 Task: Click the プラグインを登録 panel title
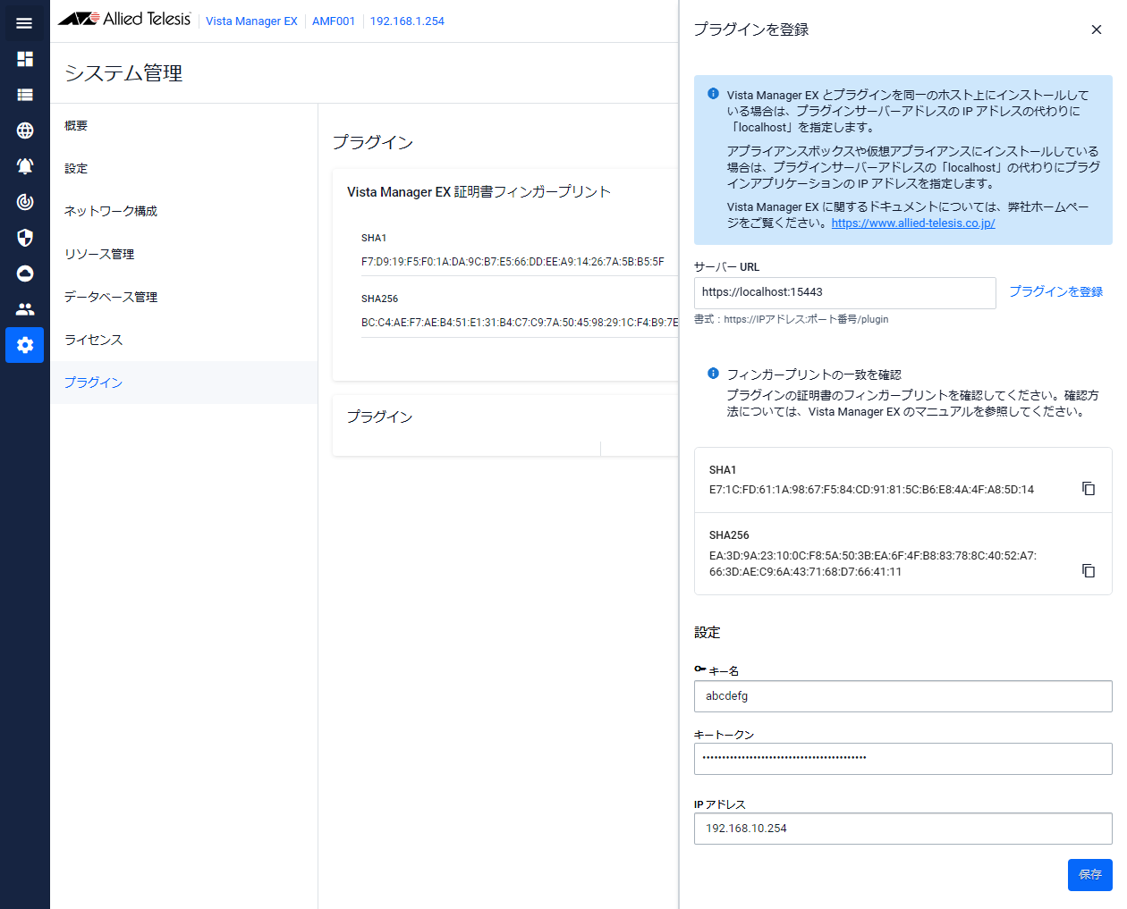(751, 29)
